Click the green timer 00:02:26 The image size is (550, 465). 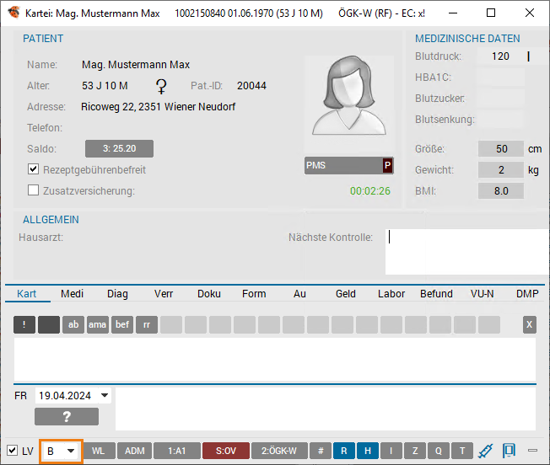(x=370, y=191)
